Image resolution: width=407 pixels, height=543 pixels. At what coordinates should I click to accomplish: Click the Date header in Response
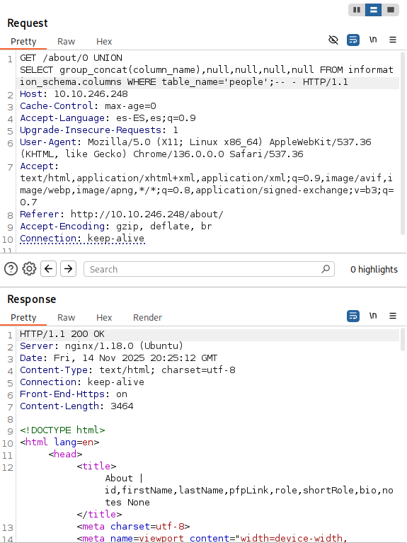[x=118, y=358]
